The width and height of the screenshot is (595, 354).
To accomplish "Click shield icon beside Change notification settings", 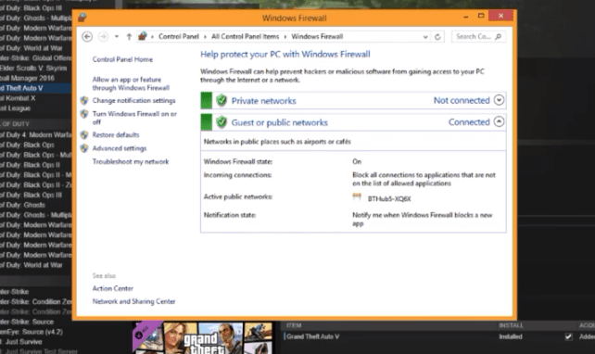I will coord(84,100).
